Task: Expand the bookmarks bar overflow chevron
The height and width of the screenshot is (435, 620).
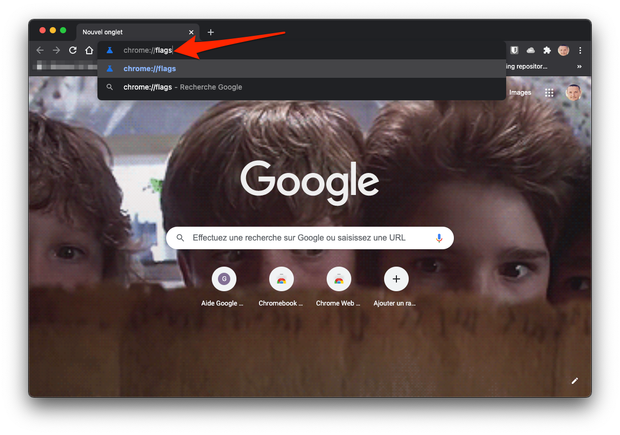Action: 579,67
